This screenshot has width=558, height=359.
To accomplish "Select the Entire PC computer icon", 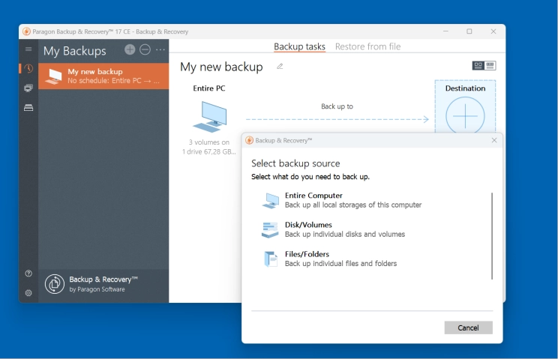I will pos(210,117).
